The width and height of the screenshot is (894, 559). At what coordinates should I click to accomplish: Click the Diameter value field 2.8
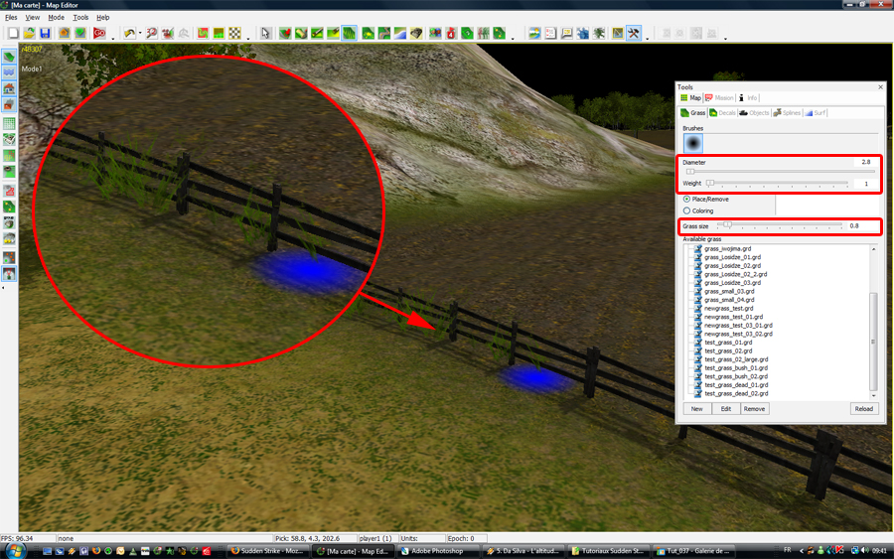(x=865, y=162)
